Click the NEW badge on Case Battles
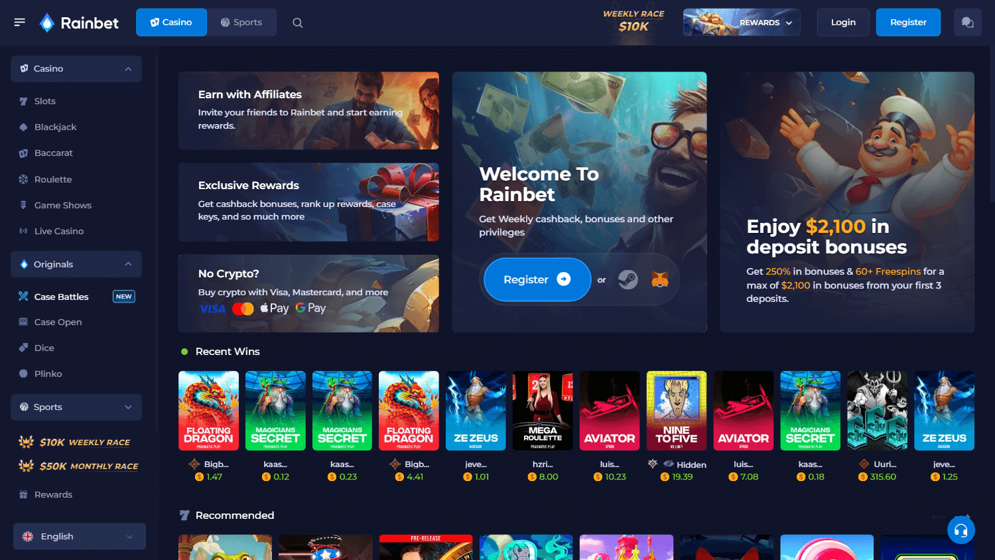The width and height of the screenshot is (995, 560). [x=124, y=297]
